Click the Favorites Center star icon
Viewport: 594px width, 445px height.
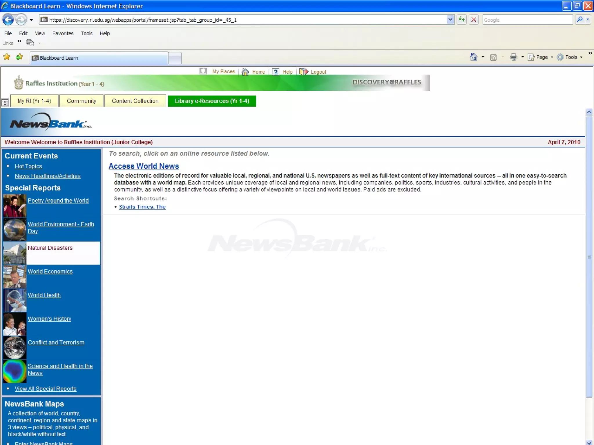7,57
